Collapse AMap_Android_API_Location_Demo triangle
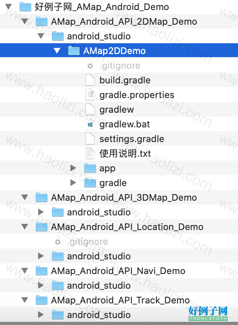This screenshot has width=238, height=325. pos(25,227)
